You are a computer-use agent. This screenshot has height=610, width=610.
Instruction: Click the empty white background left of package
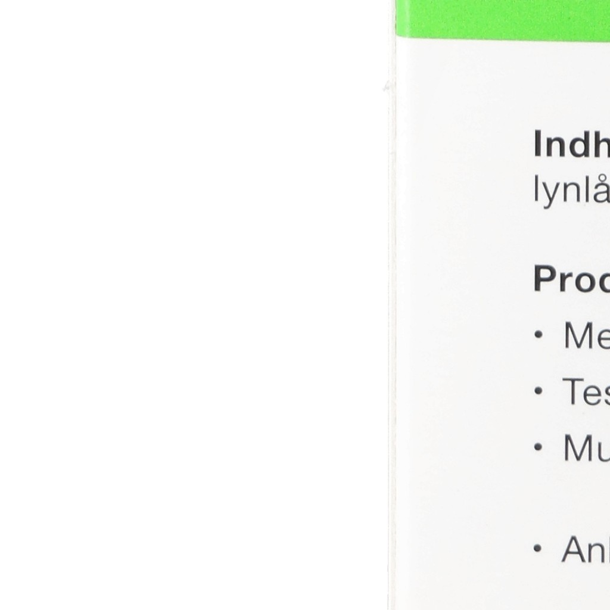click(191, 298)
